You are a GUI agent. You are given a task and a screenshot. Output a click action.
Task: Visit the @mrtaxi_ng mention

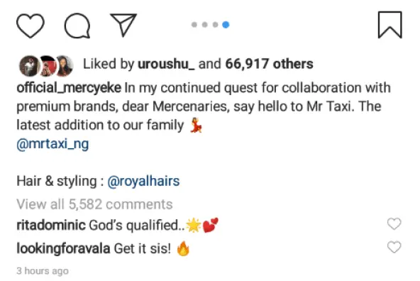pos(52,144)
